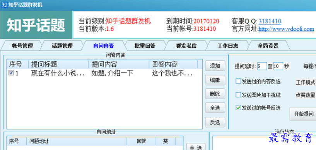This screenshot has width=316, height=150.
Task: Click the expiry date value 20170120
Action: tap(206, 21)
